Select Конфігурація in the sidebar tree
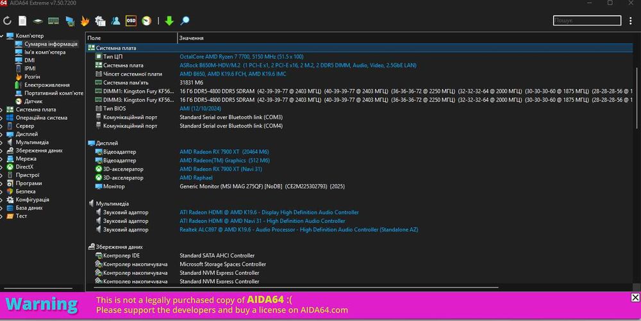This screenshot has height=321, width=641. 32,199
